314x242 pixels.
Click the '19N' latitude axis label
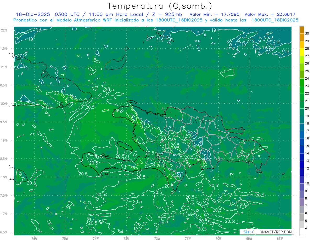tap(4, 140)
